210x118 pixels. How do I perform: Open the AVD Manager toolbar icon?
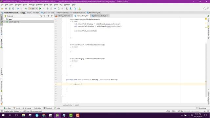click(67, 9)
